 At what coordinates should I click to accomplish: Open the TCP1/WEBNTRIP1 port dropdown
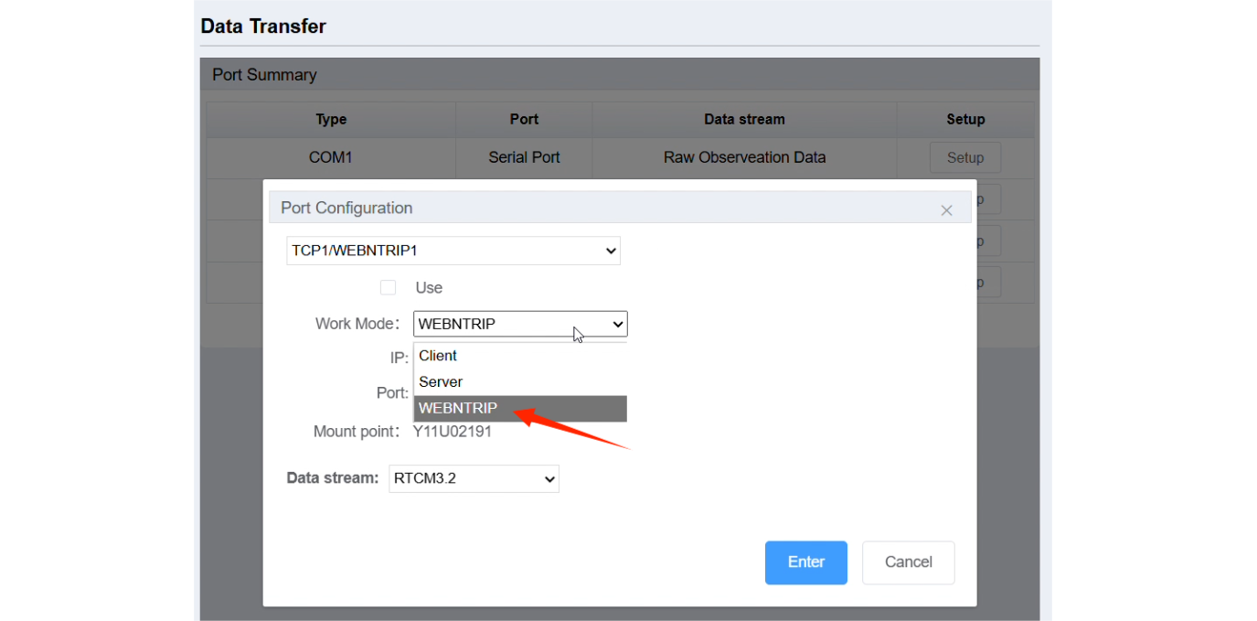tap(453, 251)
